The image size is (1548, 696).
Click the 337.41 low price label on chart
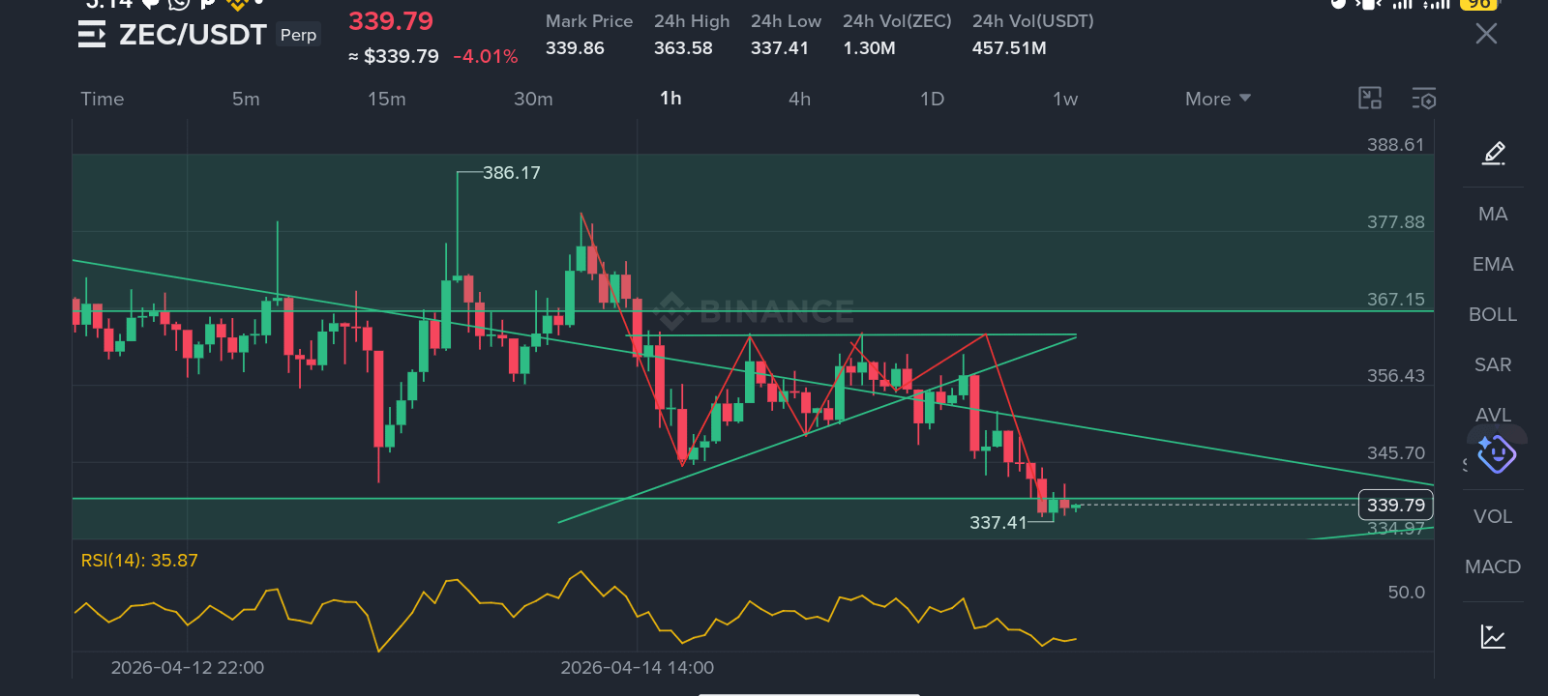click(997, 523)
